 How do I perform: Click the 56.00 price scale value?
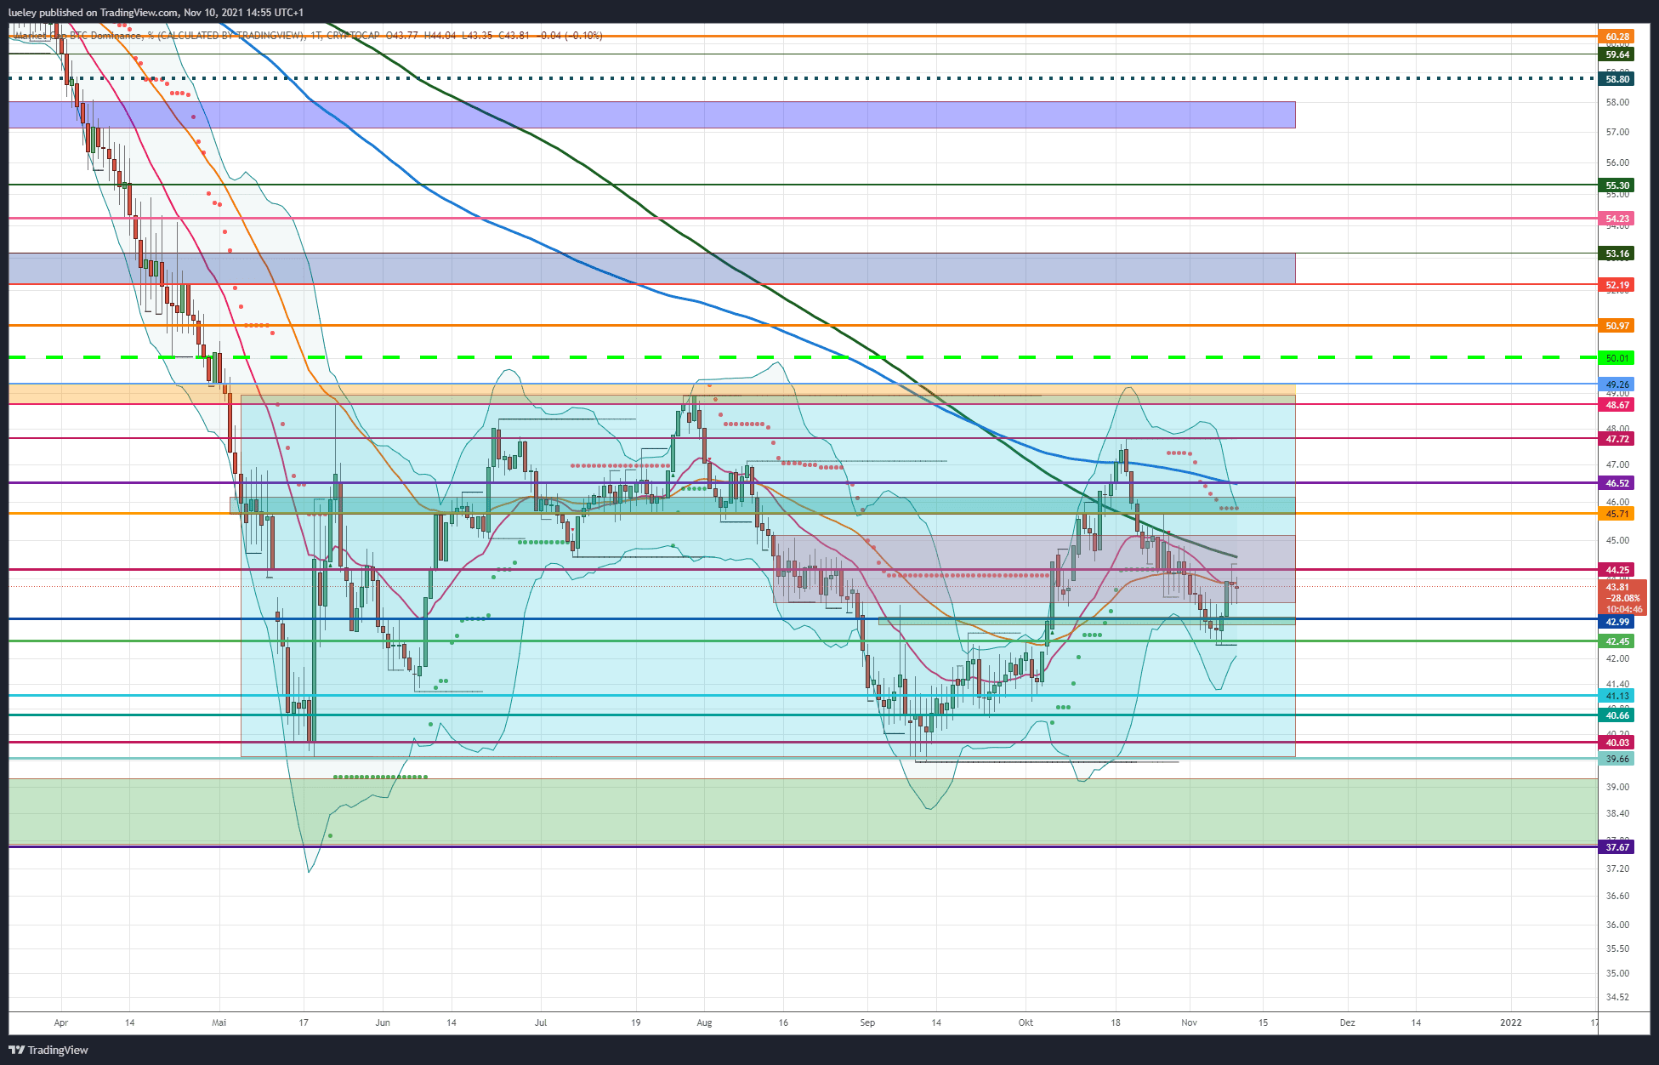[1617, 162]
